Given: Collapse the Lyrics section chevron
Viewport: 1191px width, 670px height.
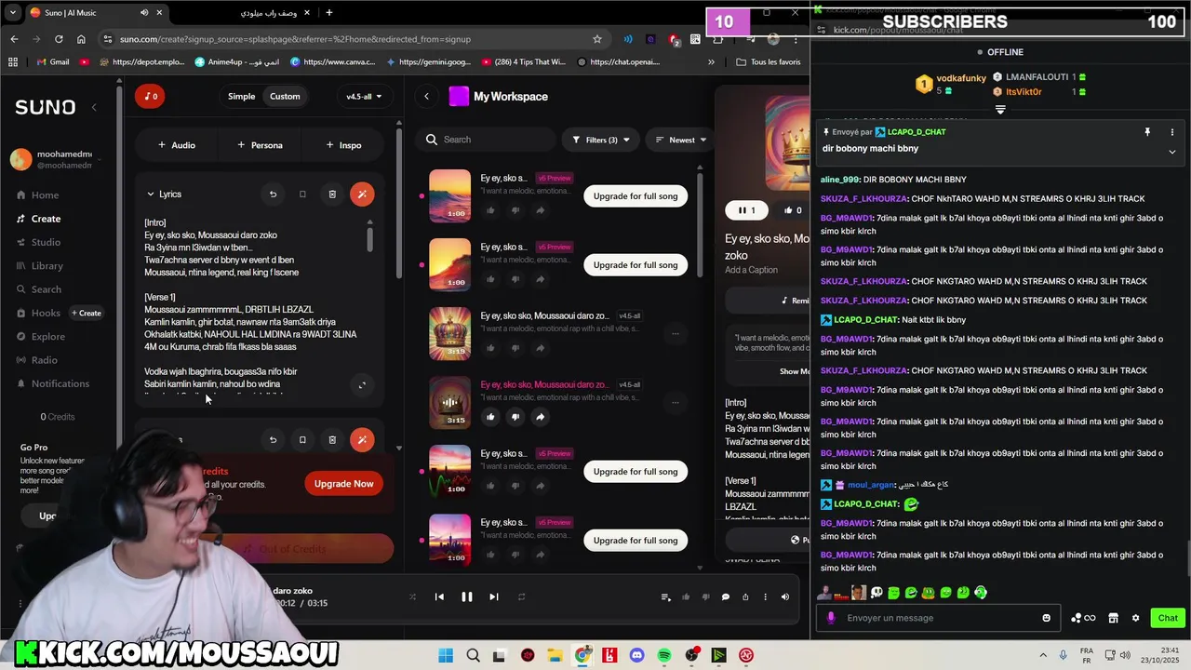Looking at the screenshot, I should click(151, 194).
